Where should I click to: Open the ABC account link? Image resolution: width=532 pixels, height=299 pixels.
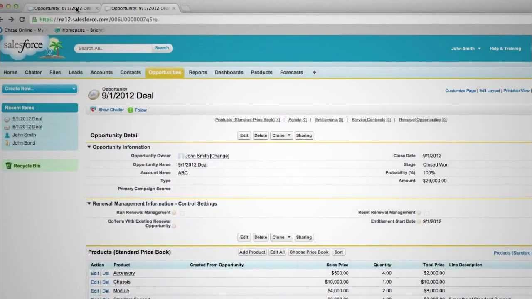point(183,173)
